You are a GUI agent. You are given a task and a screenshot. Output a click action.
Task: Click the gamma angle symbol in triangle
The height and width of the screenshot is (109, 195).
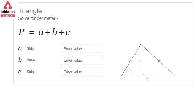pos(127,72)
